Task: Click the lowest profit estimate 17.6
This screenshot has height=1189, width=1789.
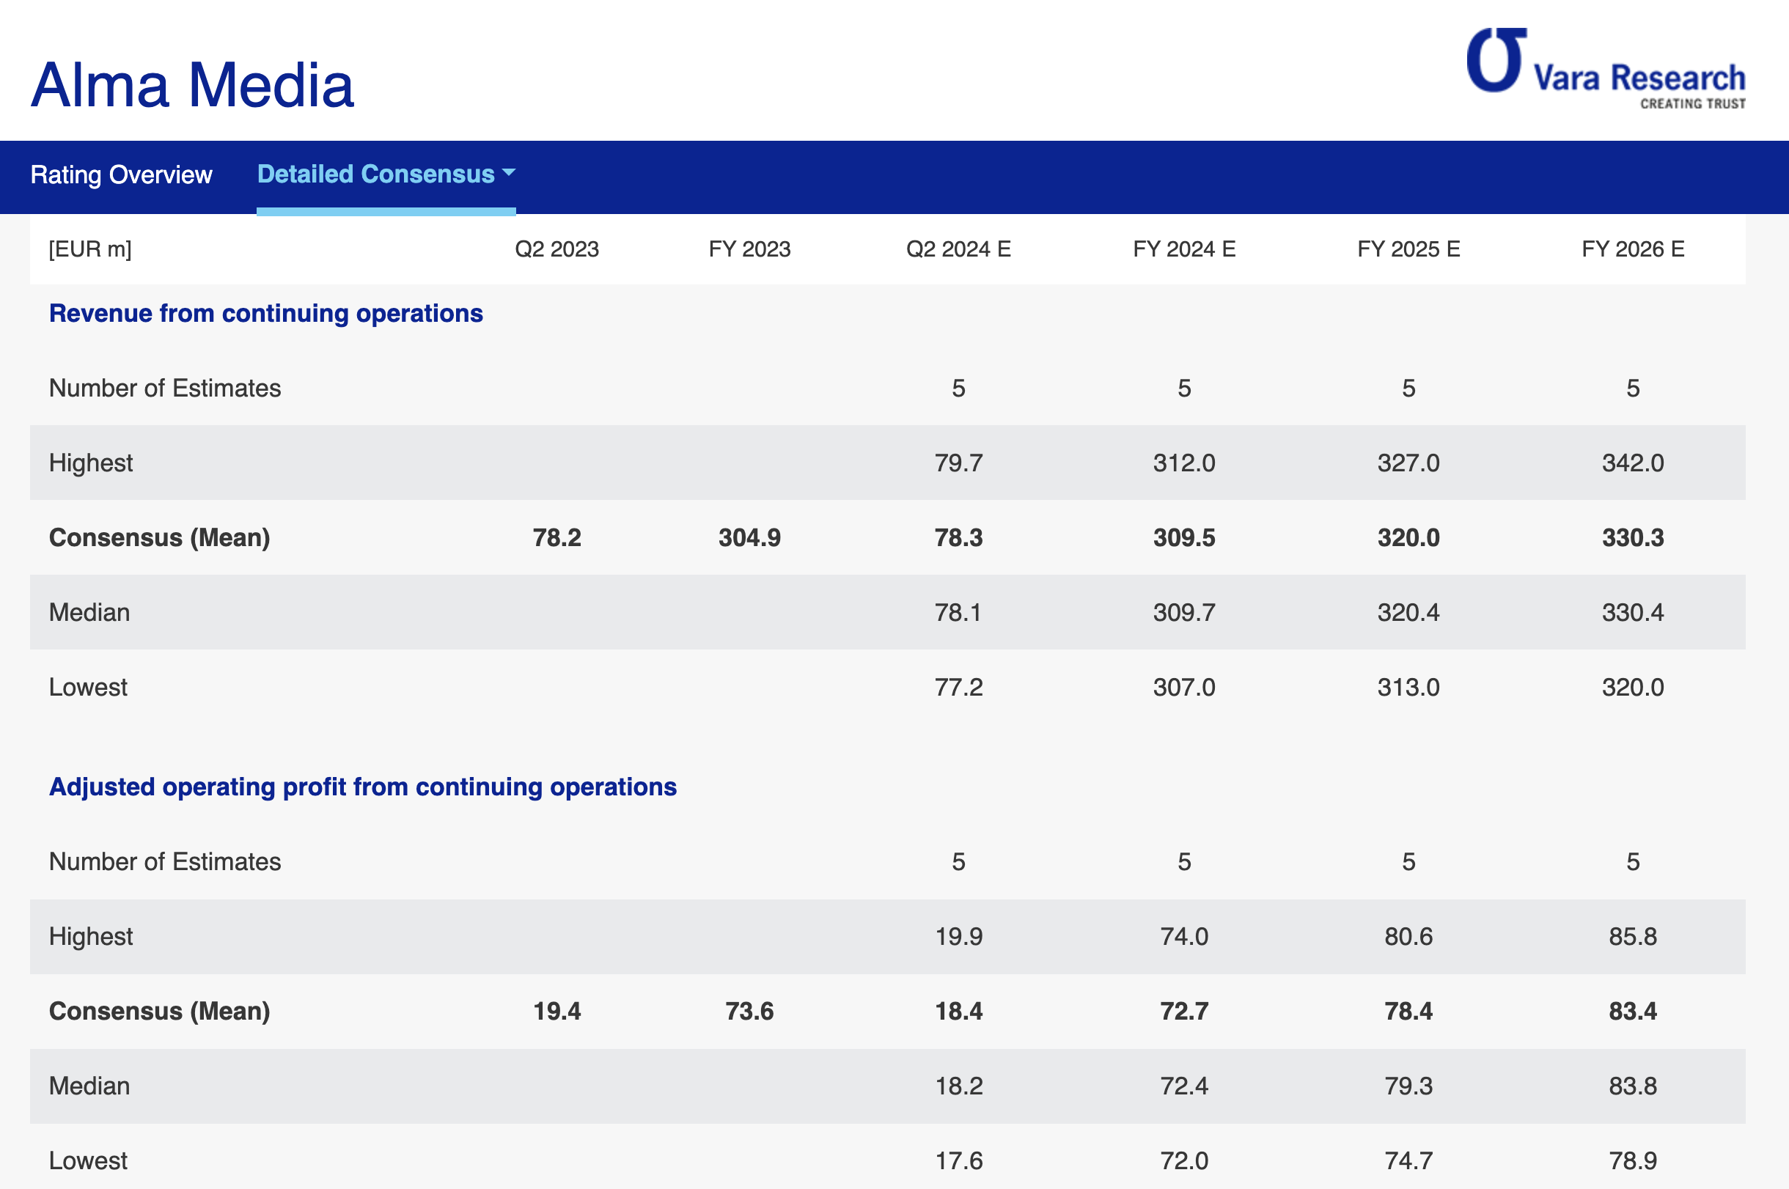Action: [958, 1161]
